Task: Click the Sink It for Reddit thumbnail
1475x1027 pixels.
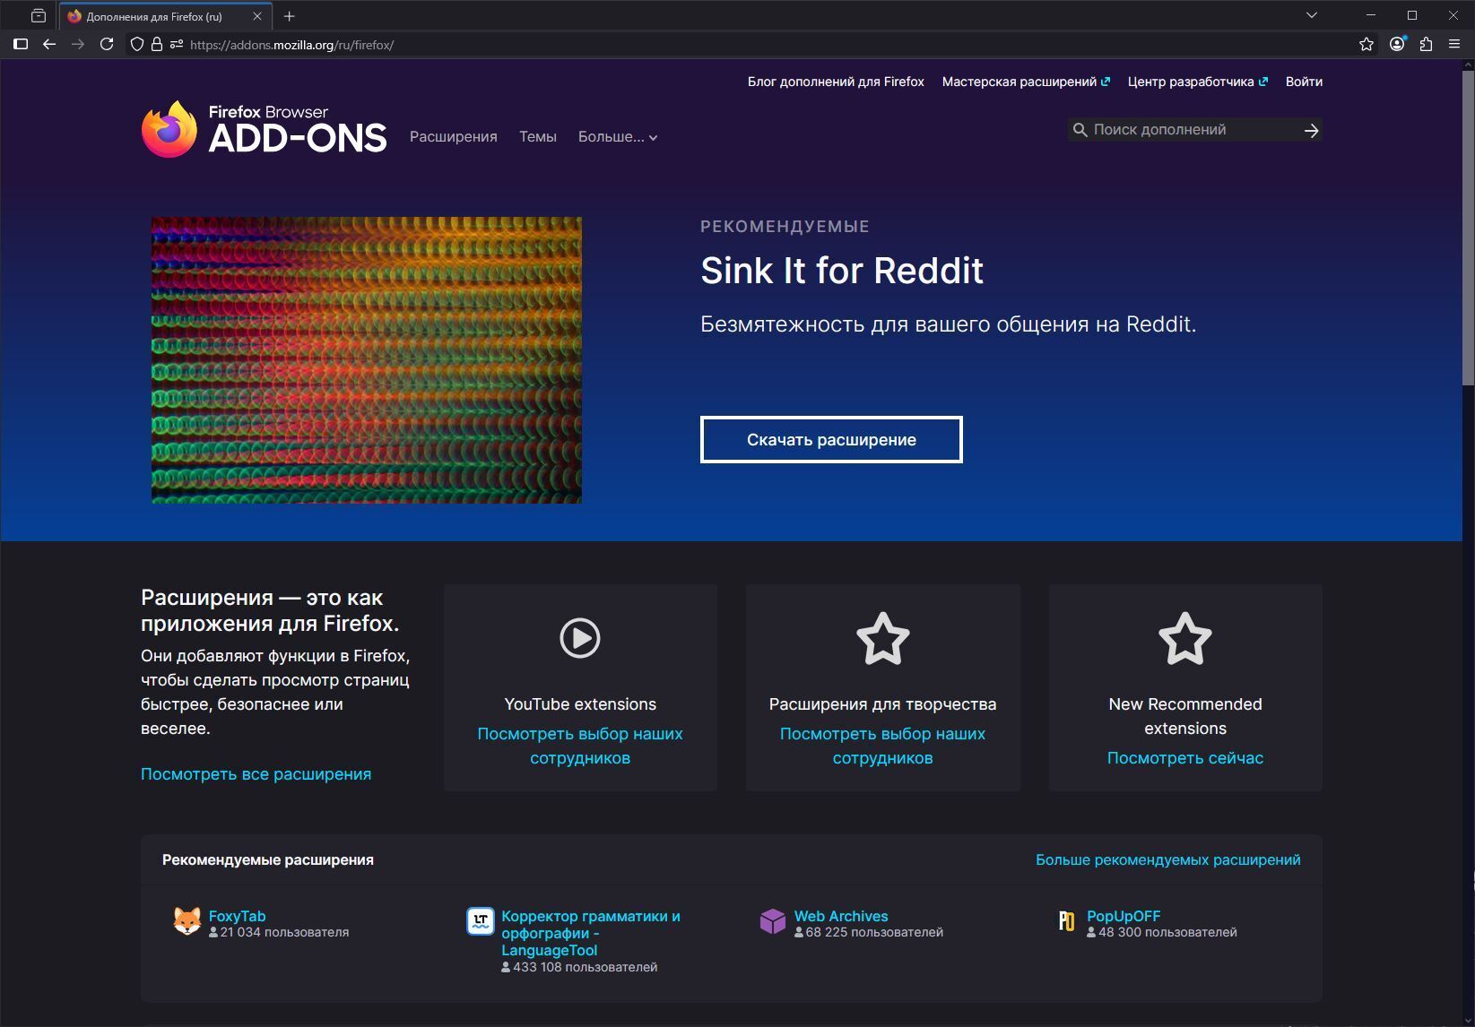Action: (x=366, y=359)
